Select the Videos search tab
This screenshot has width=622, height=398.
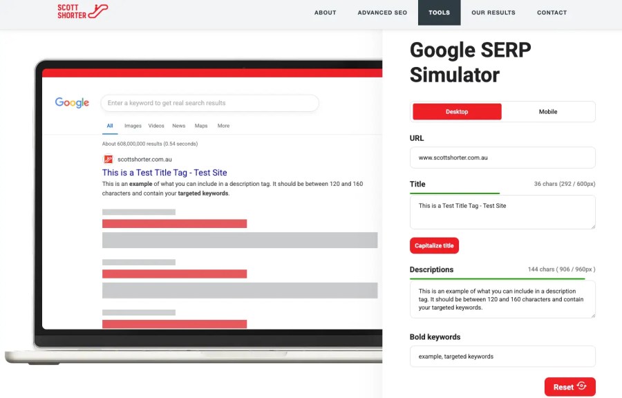point(157,126)
